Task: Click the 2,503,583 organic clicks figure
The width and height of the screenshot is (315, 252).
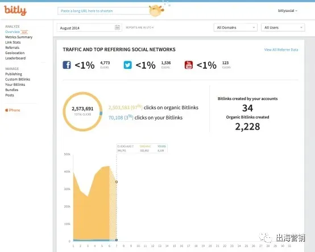Action: click(x=126, y=108)
